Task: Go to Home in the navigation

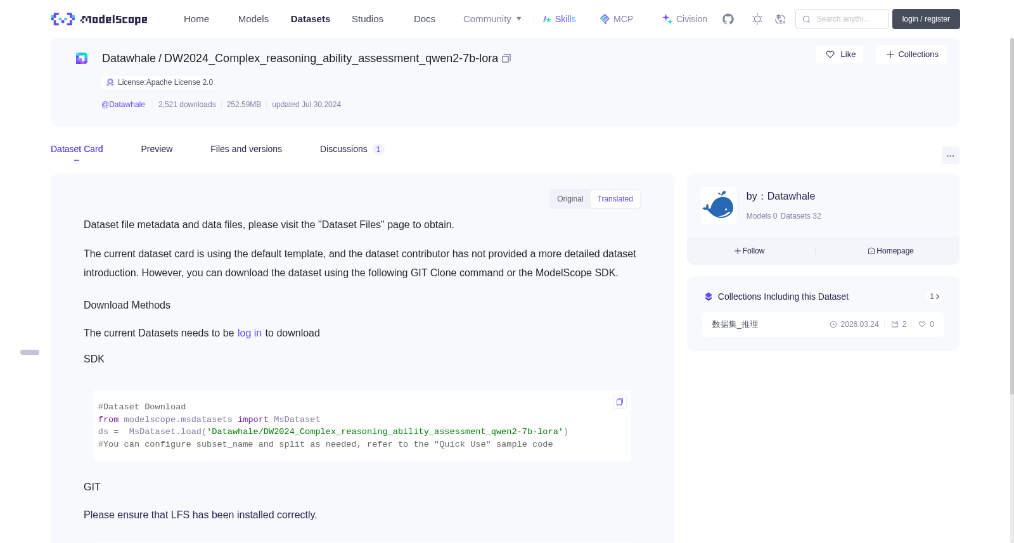Action: pos(196,19)
